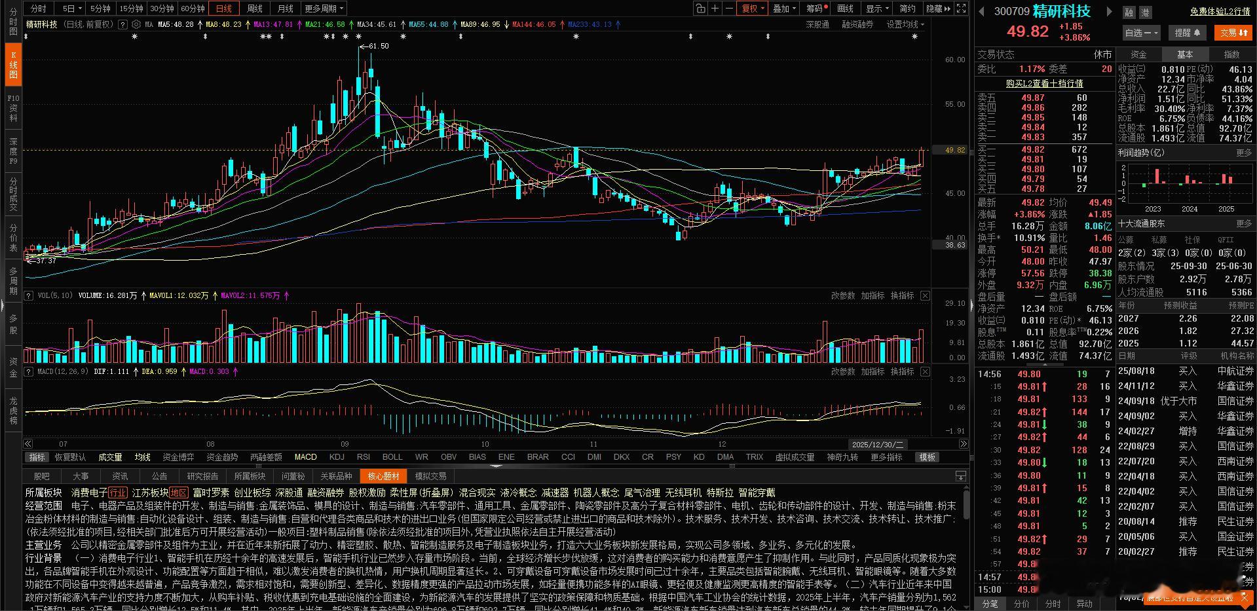Enable the 均线 moving average indicator
The image size is (1257, 611).
(143, 457)
